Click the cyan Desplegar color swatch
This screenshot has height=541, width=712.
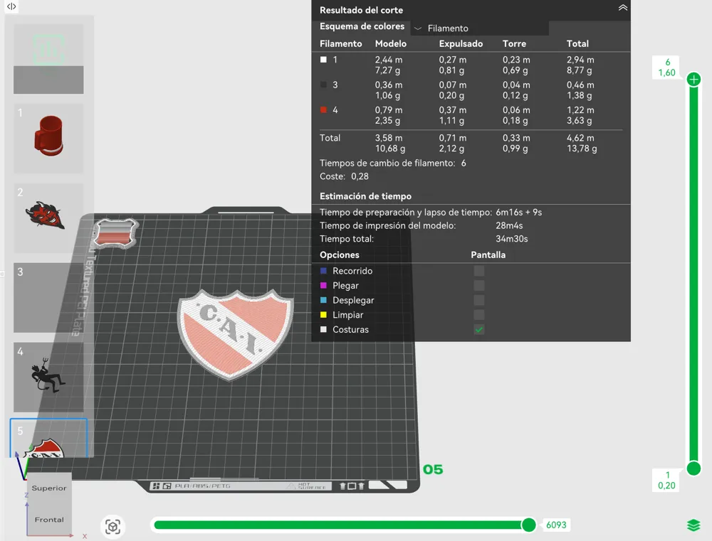click(x=323, y=300)
